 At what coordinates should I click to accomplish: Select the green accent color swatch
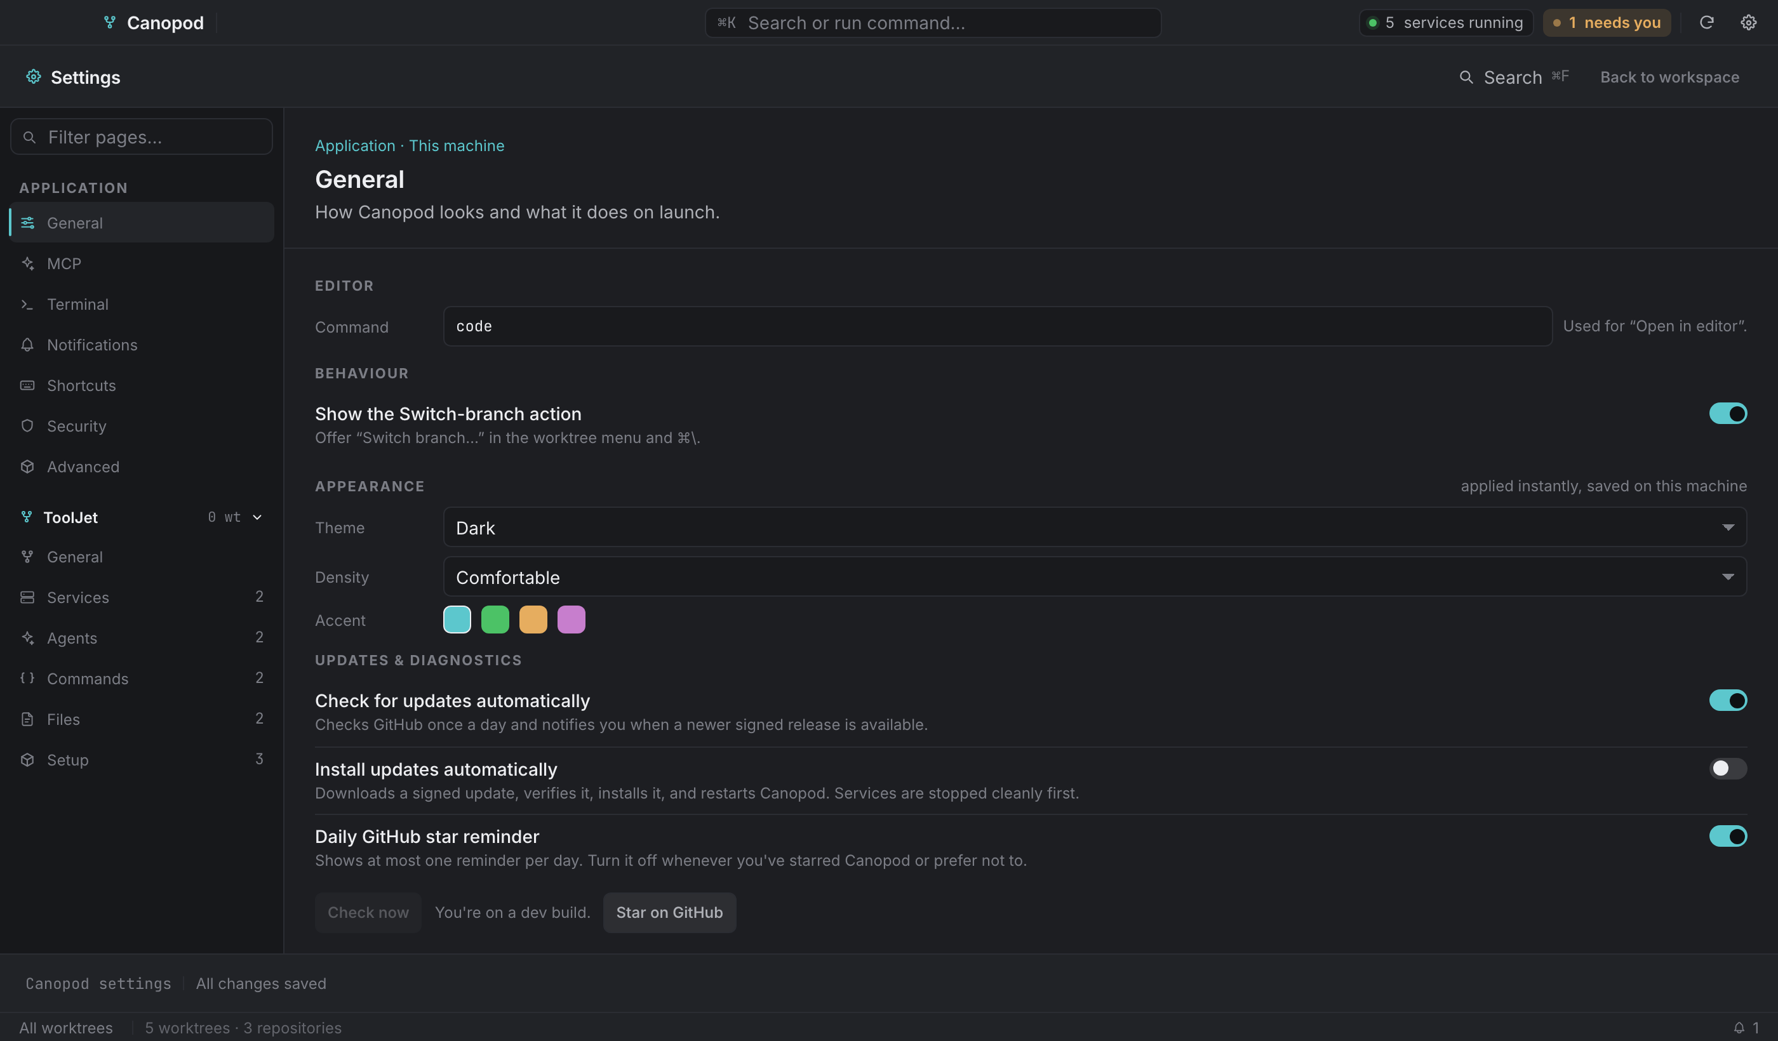(495, 620)
